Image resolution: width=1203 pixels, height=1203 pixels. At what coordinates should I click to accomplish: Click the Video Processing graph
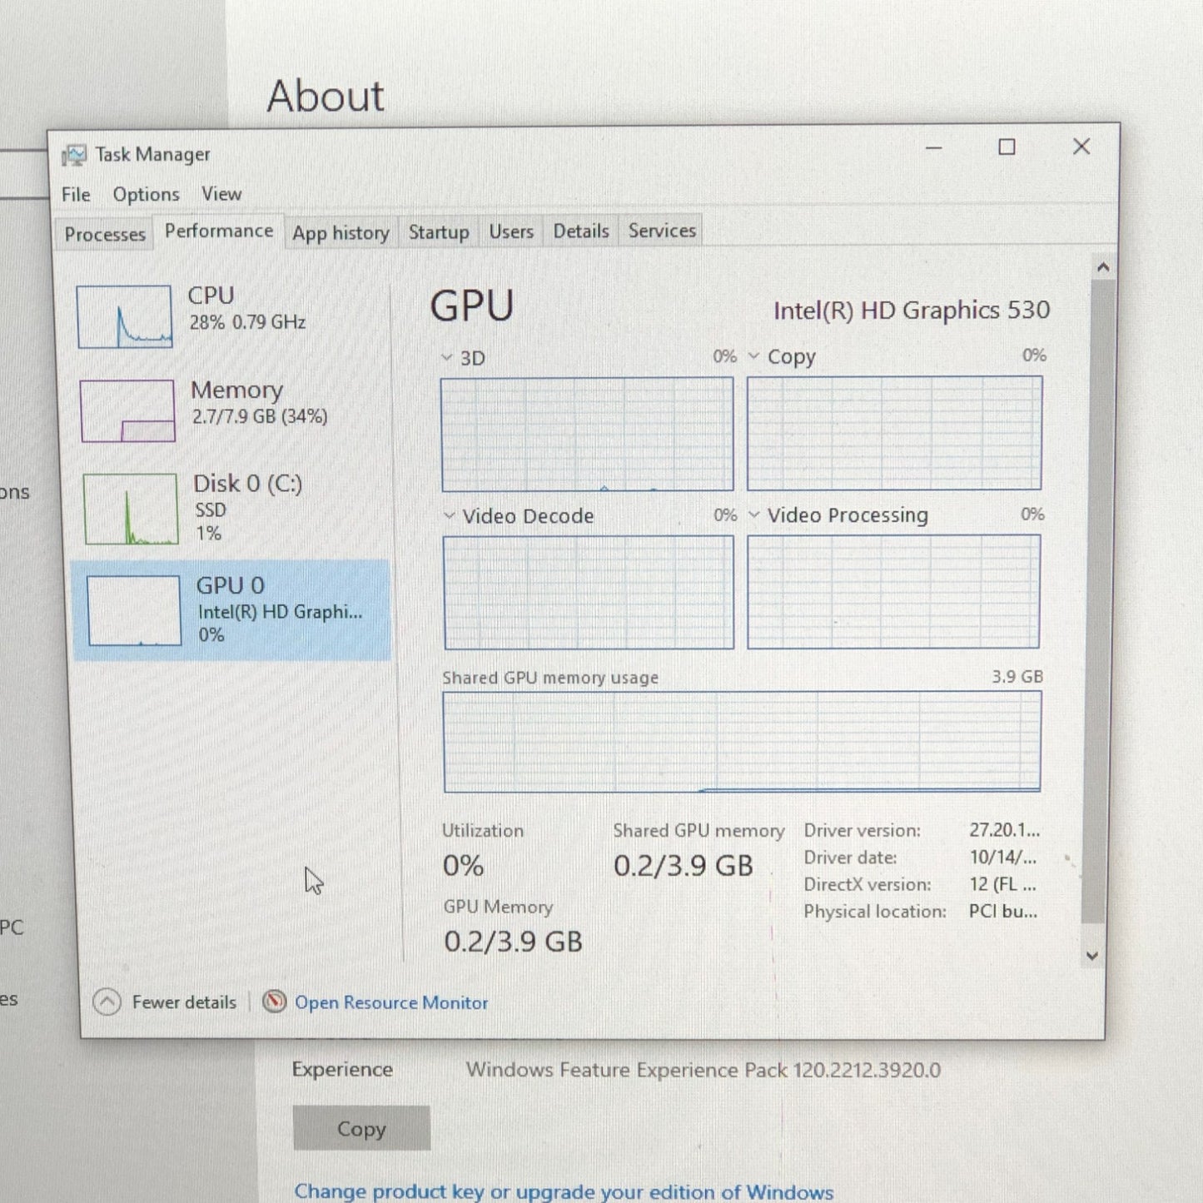[x=893, y=591]
